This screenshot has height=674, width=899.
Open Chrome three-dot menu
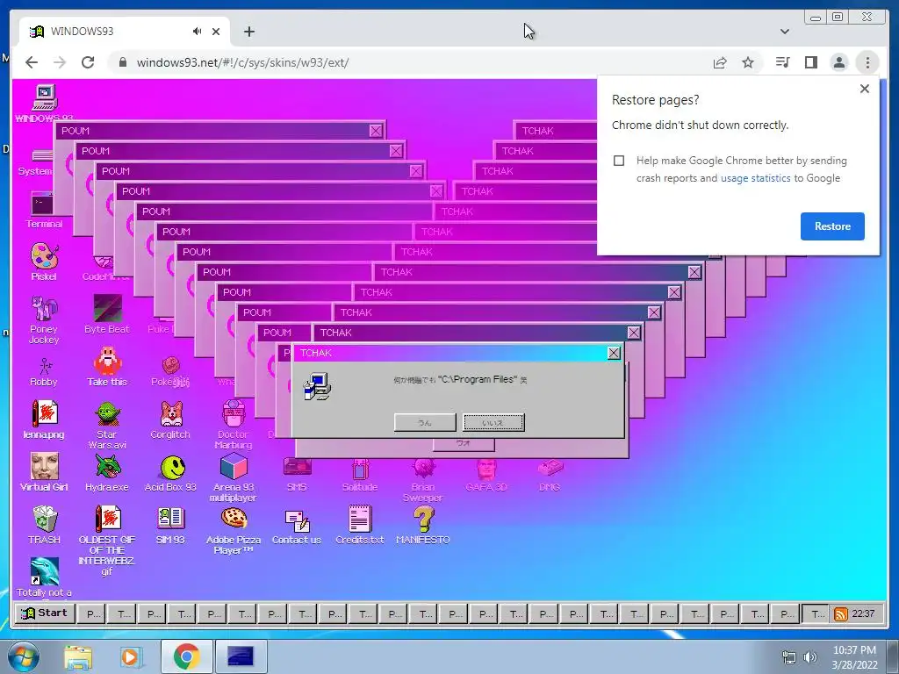[867, 62]
